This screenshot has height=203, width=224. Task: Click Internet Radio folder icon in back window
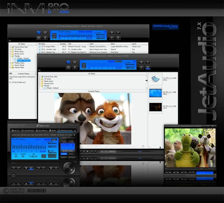[x=13, y=67]
